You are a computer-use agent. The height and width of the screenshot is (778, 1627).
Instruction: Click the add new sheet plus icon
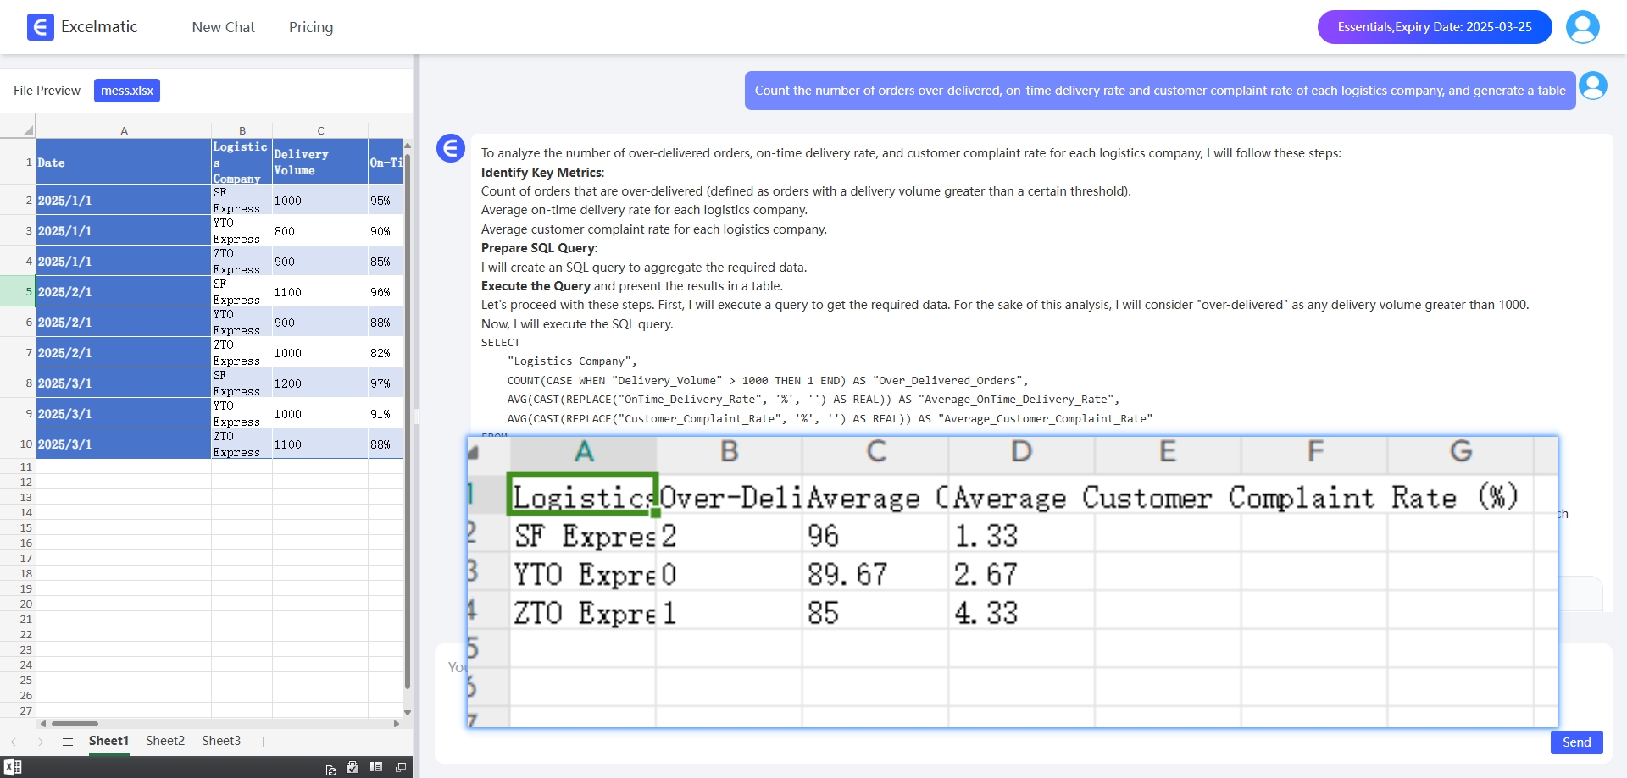[264, 742]
